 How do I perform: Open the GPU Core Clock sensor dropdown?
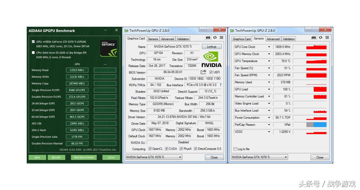(x=269, y=47)
